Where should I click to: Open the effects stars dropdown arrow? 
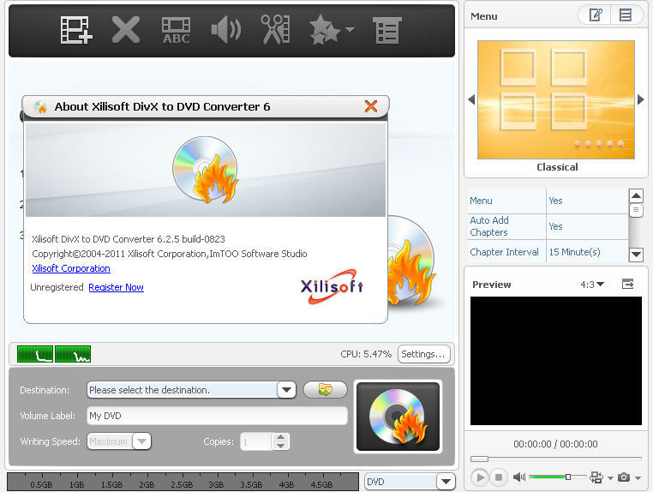point(350,30)
